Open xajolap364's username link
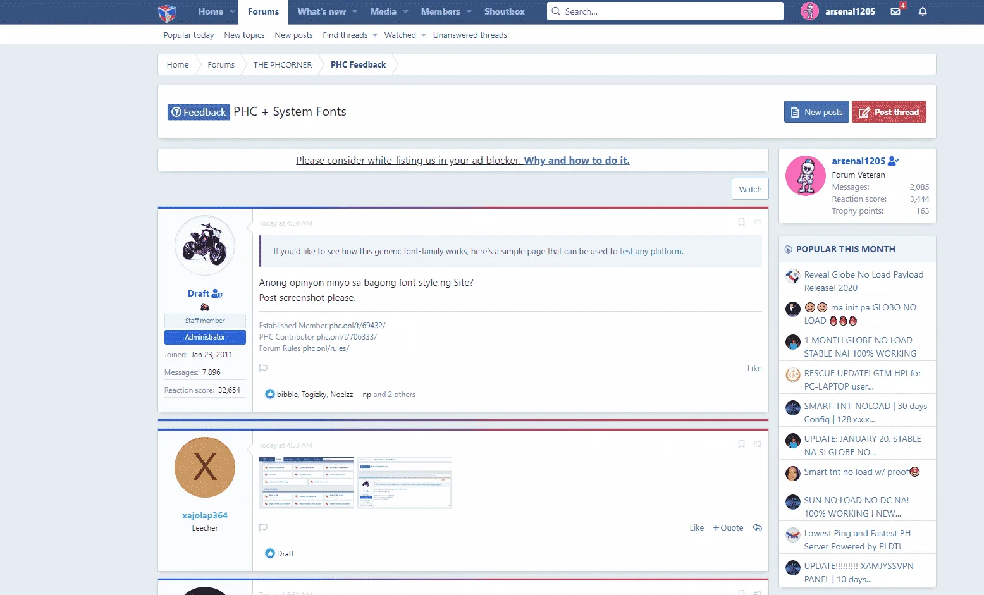 click(205, 516)
